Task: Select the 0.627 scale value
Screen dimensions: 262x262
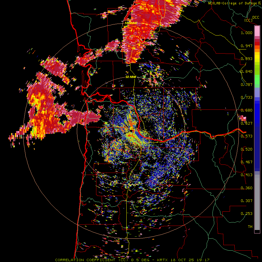Action: pos(247,123)
